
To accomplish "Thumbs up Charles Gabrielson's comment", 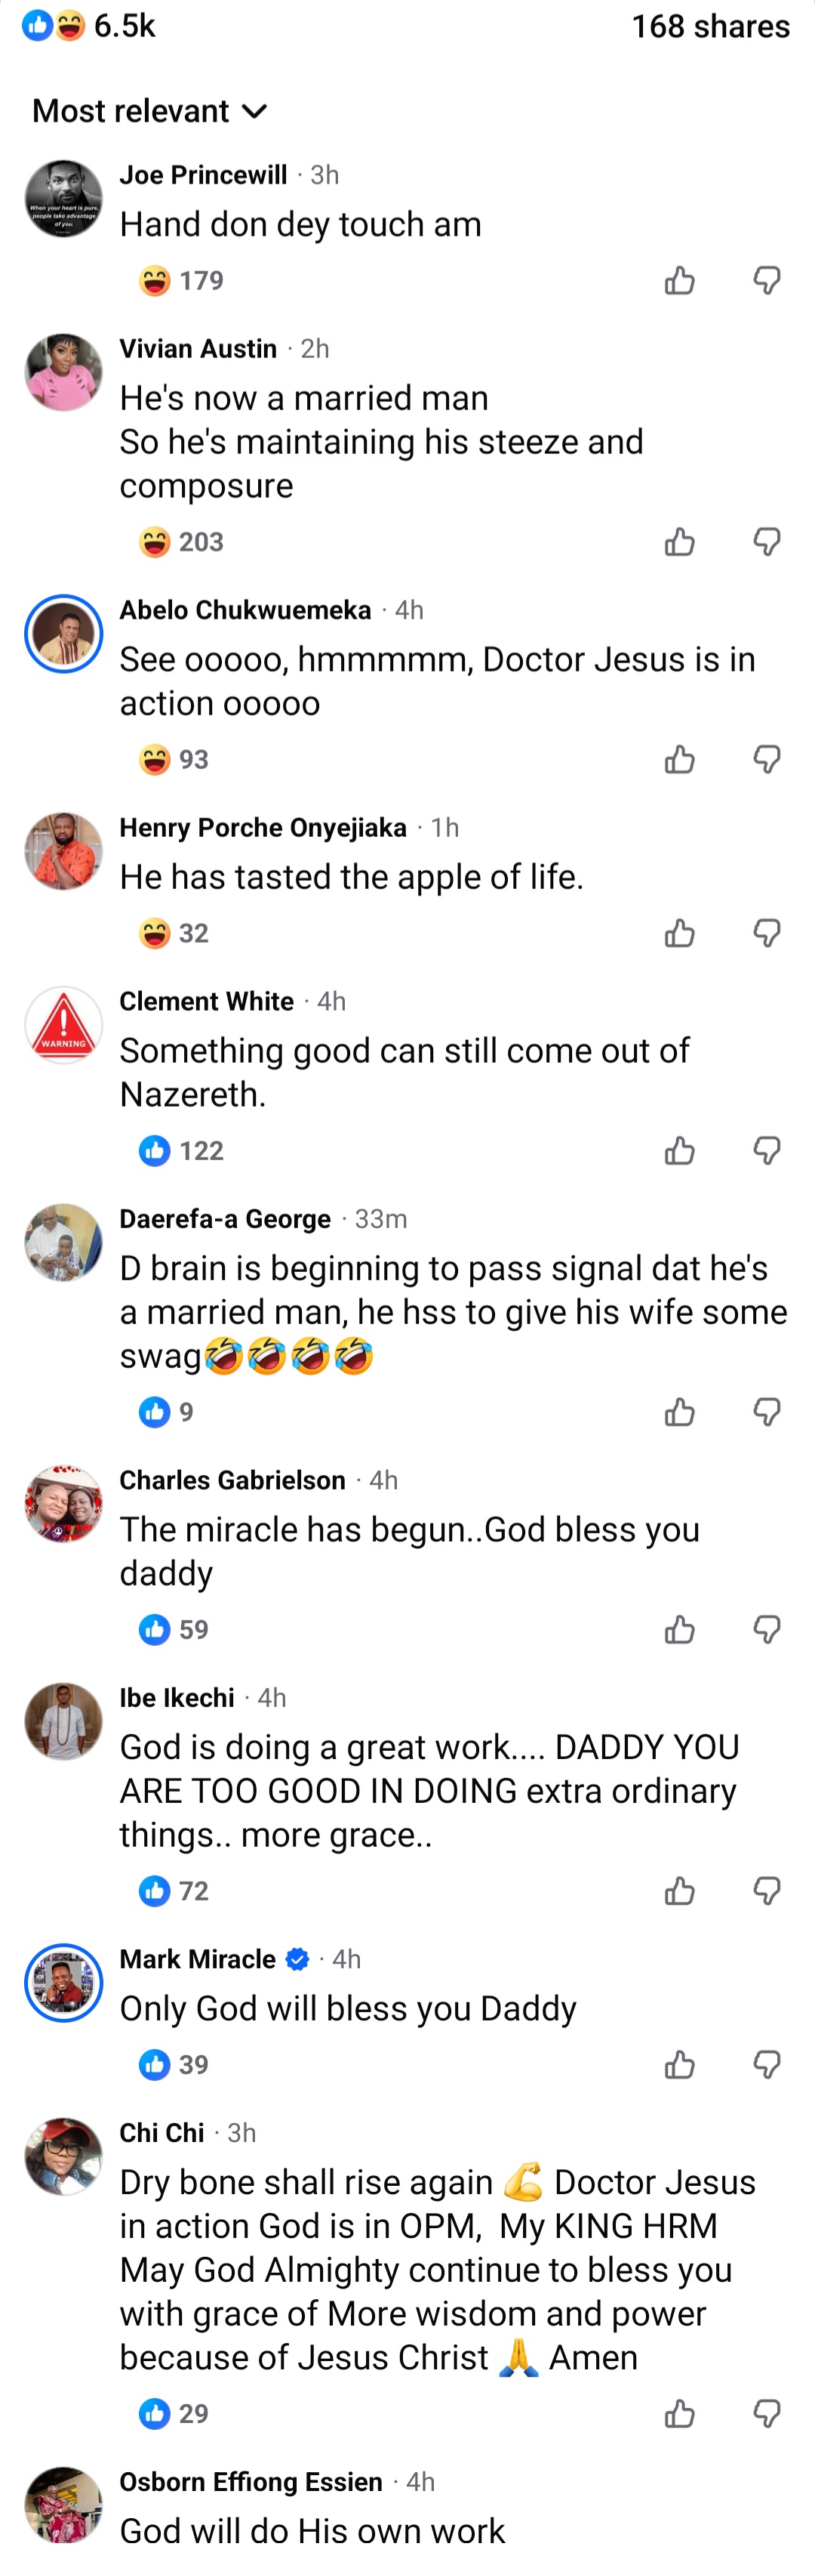I will 679,1629.
